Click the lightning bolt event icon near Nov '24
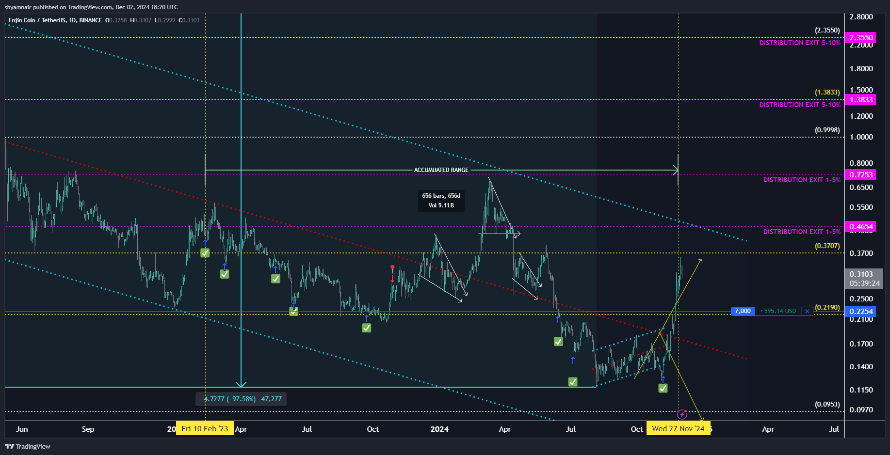Image resolution: width=890 pixels, height=455 pixels. click(682, 414)
